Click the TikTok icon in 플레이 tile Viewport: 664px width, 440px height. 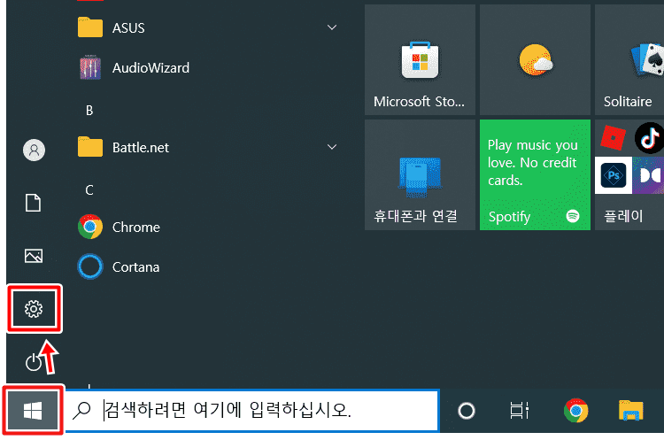(650, 137)
